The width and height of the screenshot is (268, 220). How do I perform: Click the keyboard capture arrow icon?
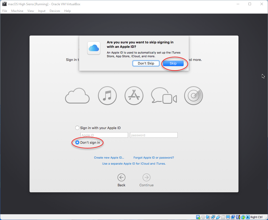(x=248, y=217)
